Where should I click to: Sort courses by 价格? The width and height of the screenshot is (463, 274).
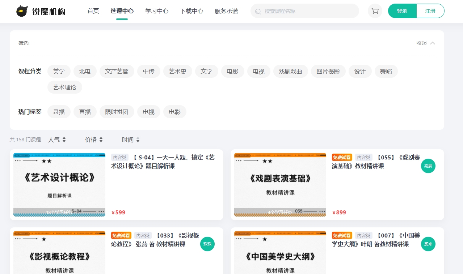(x=94, y=140)
